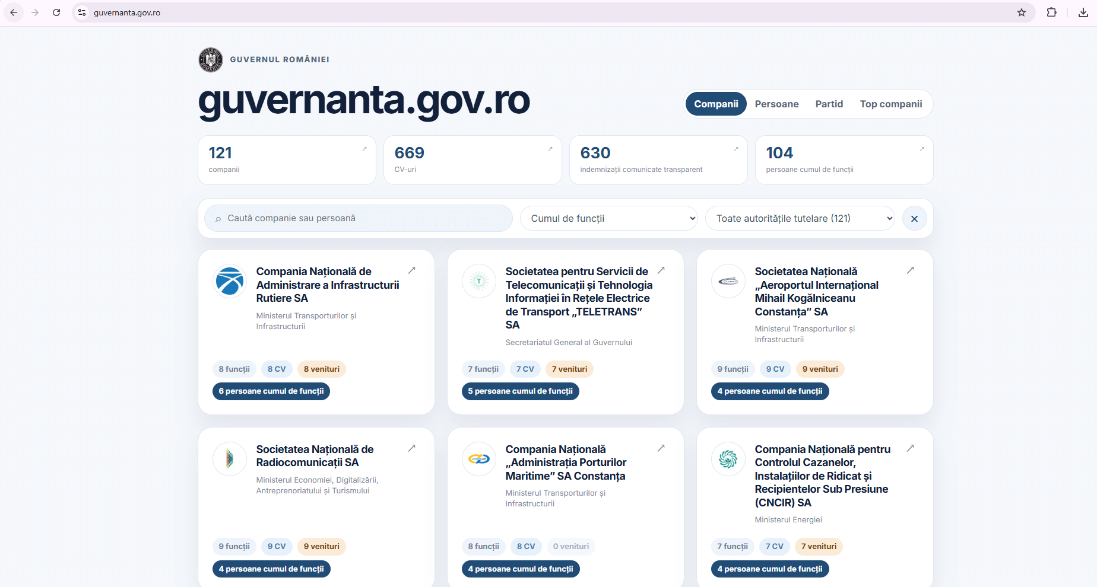This screenshot has width=1097, height=587.
Task: Open arrow on Porturilor Maritime card
Action: click(x=661, y=448)
